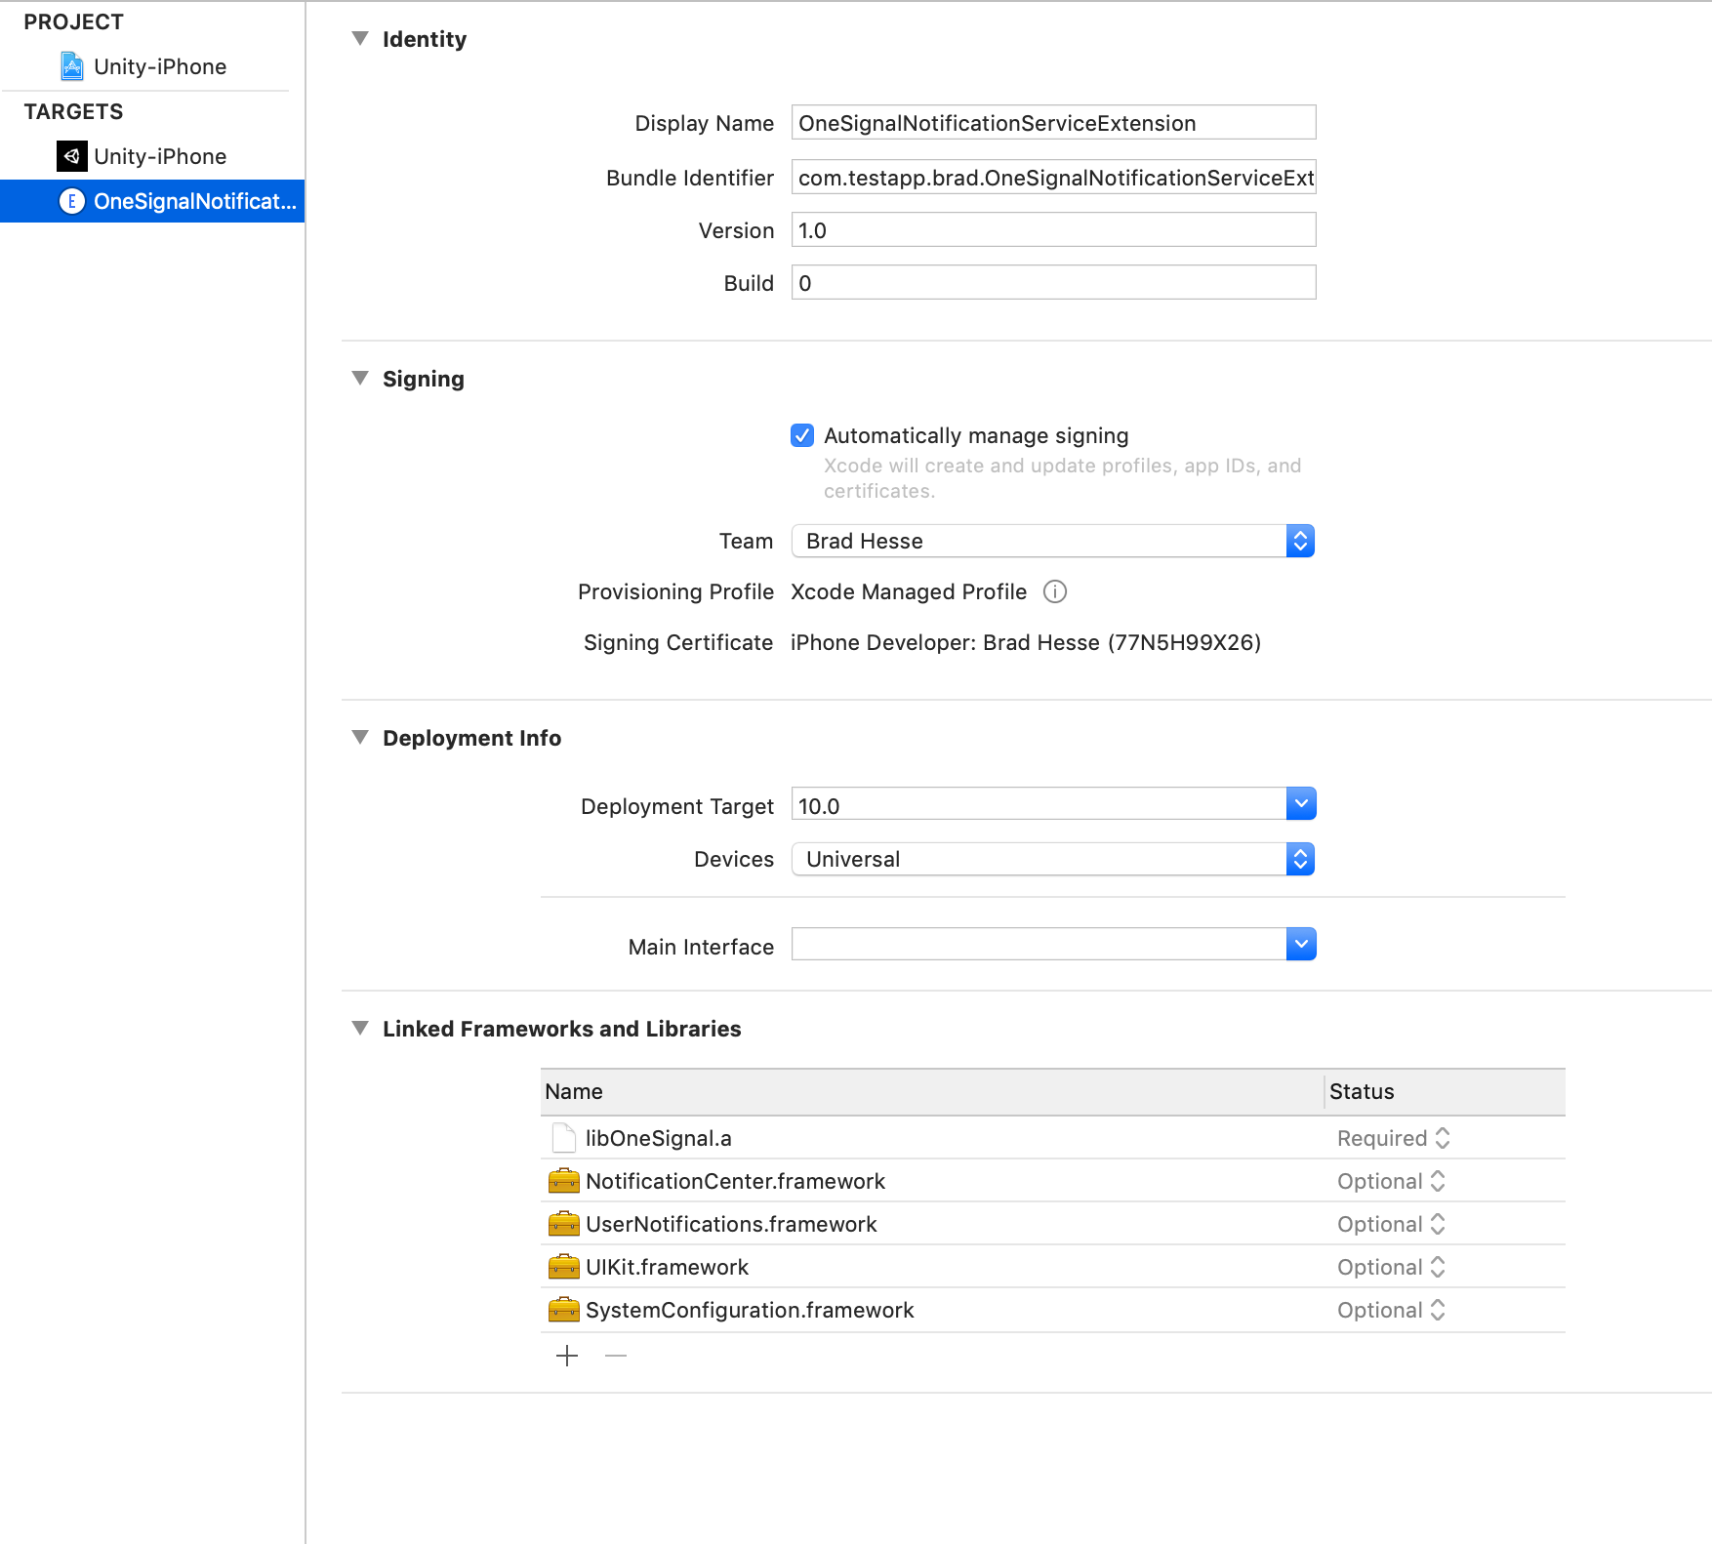Open the Team dropdown

tap(1300, 540)
